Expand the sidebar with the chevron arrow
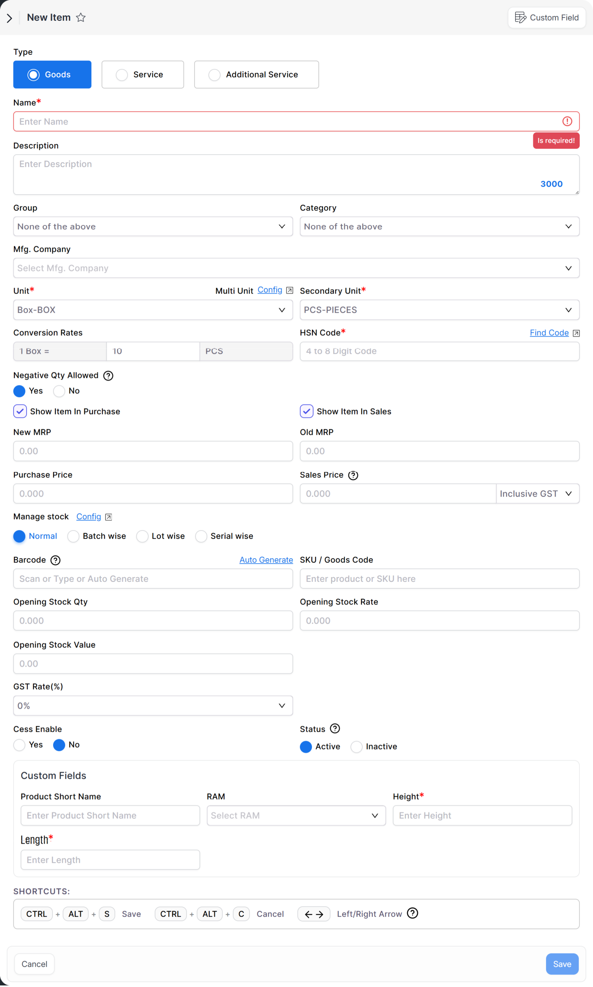593x987 pixels. (x=10, y=18)
